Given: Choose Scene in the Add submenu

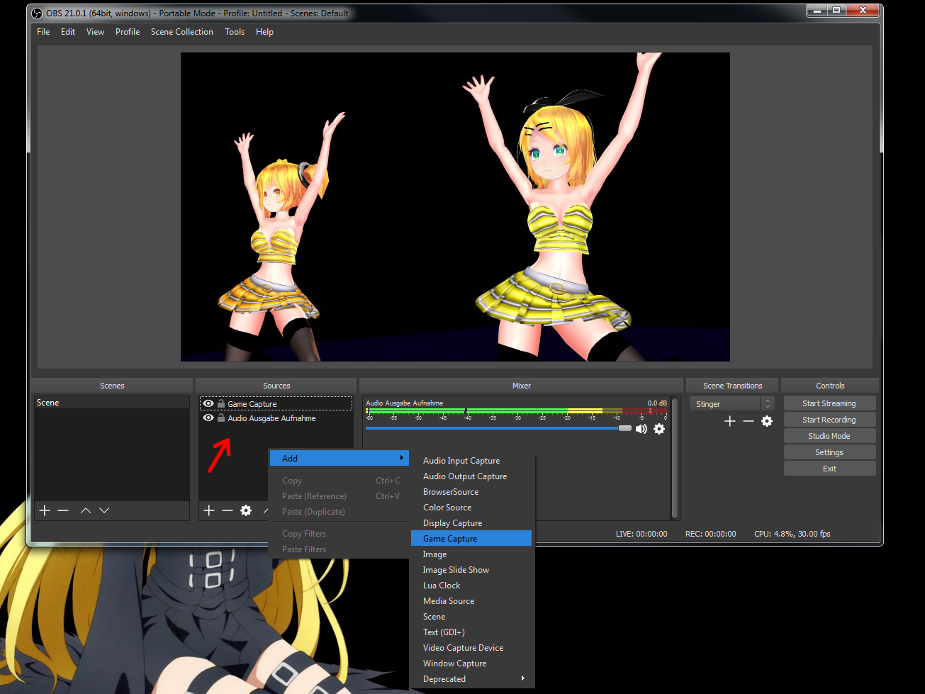Looking at the screenshot, I should click(x=472, y=617).
